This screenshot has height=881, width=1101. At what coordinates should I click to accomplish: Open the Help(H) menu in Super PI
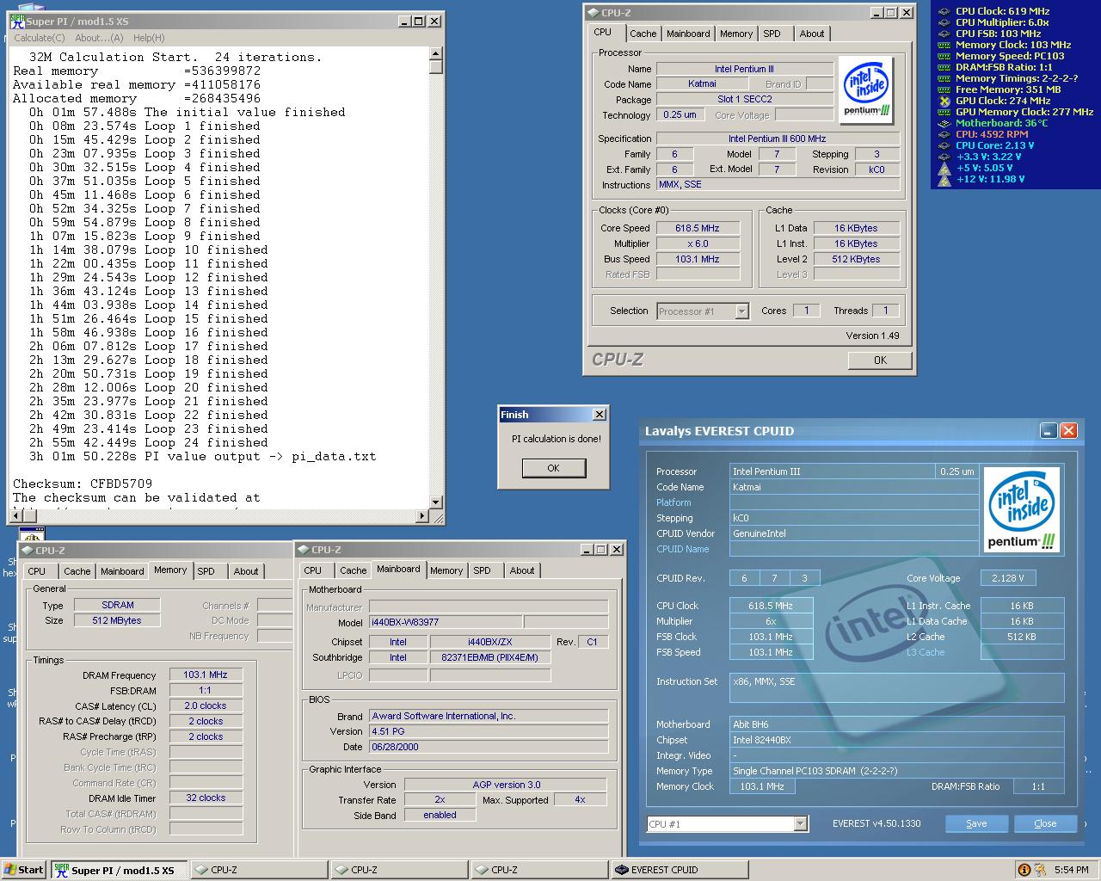[149, 38]
